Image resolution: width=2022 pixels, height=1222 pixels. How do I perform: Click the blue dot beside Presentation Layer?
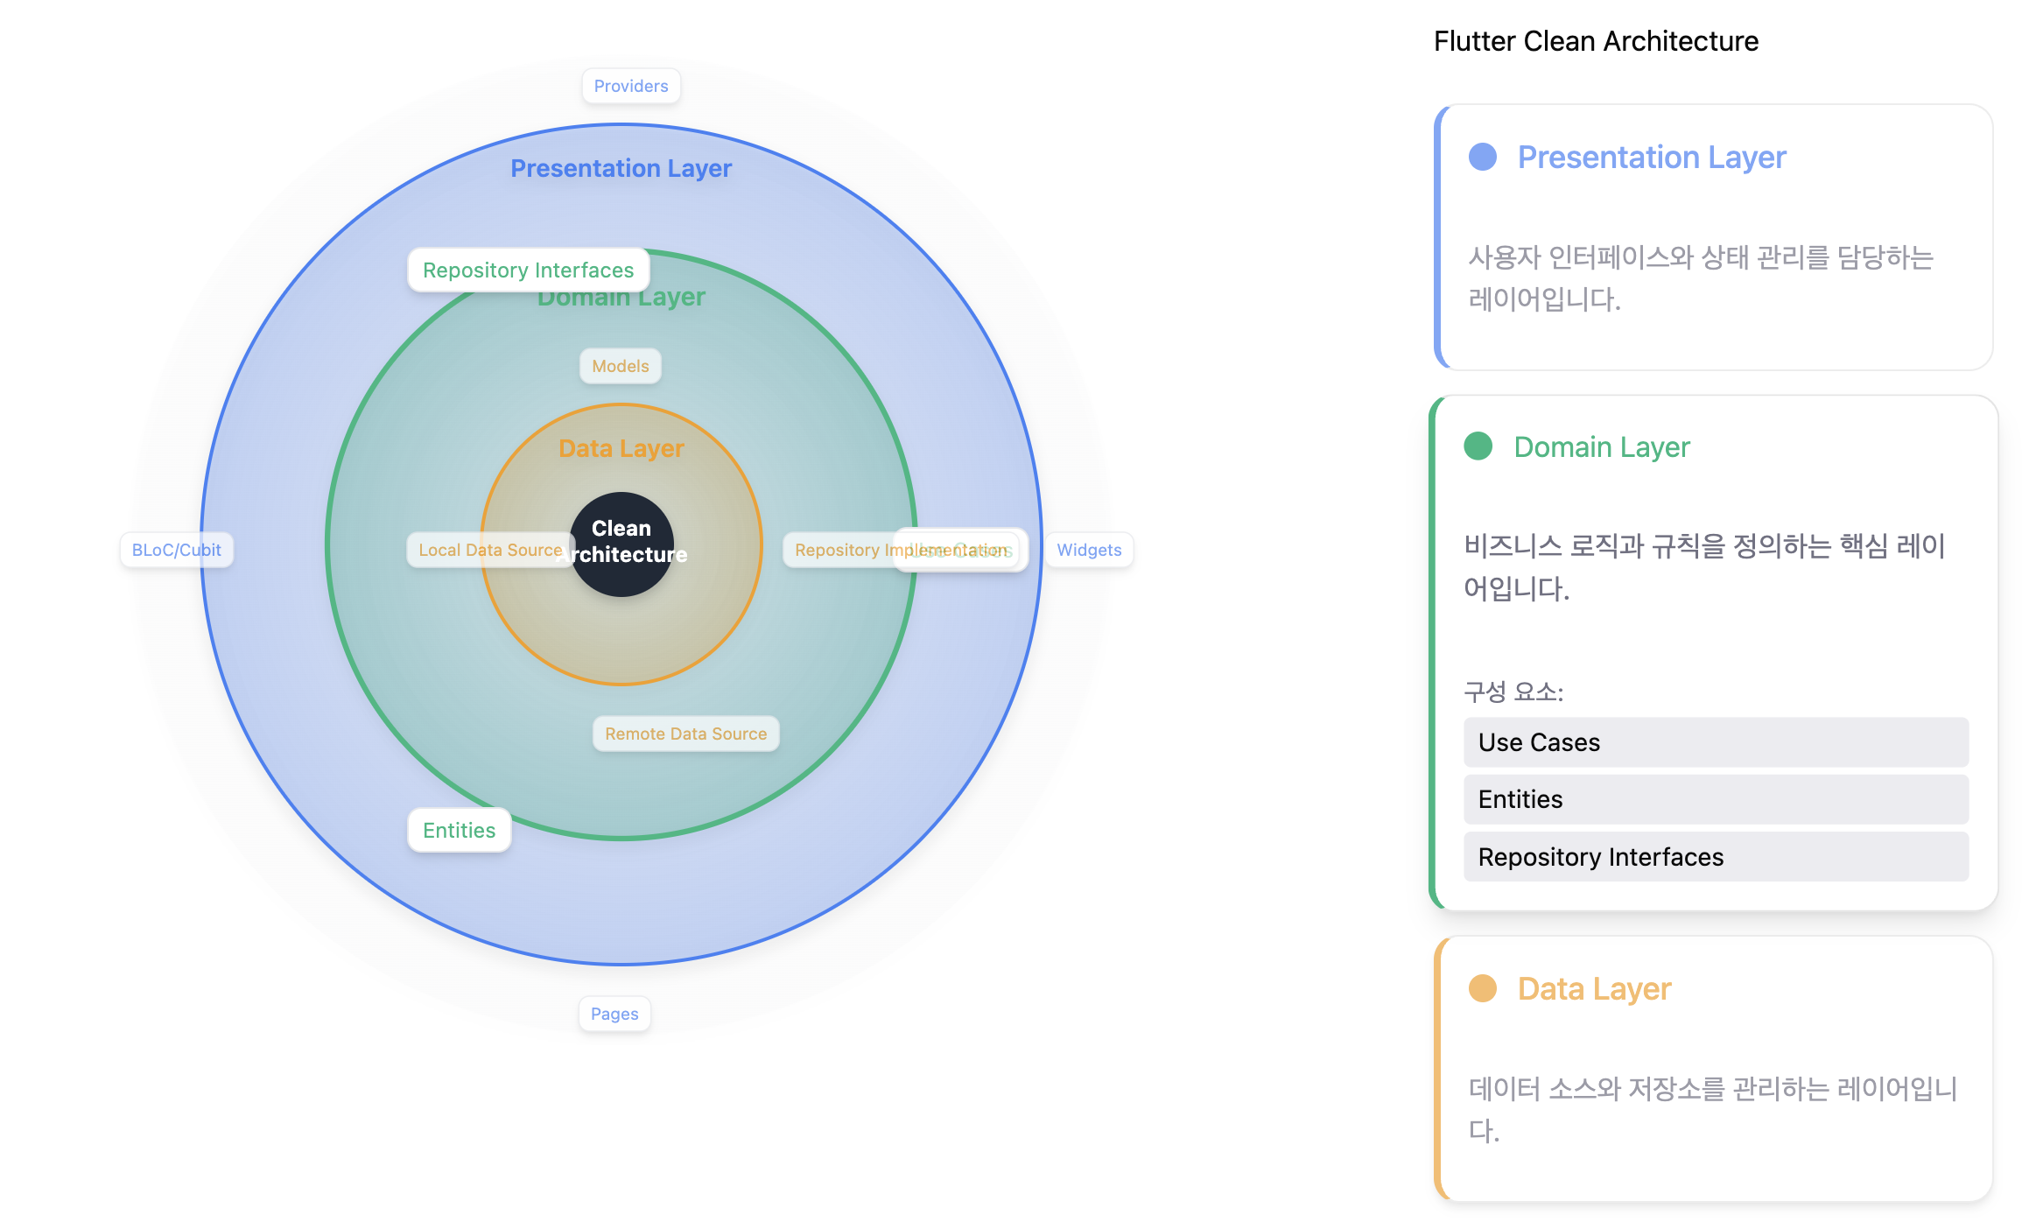point(1482,157)
